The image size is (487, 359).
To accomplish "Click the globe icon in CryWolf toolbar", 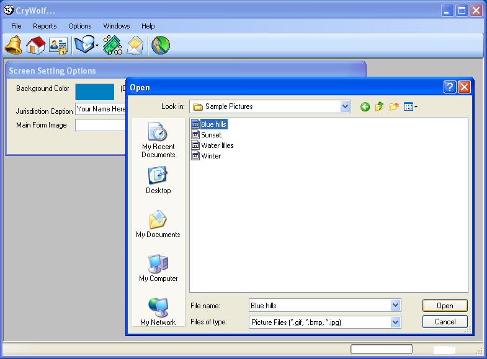I will click(x=161, y=45).
